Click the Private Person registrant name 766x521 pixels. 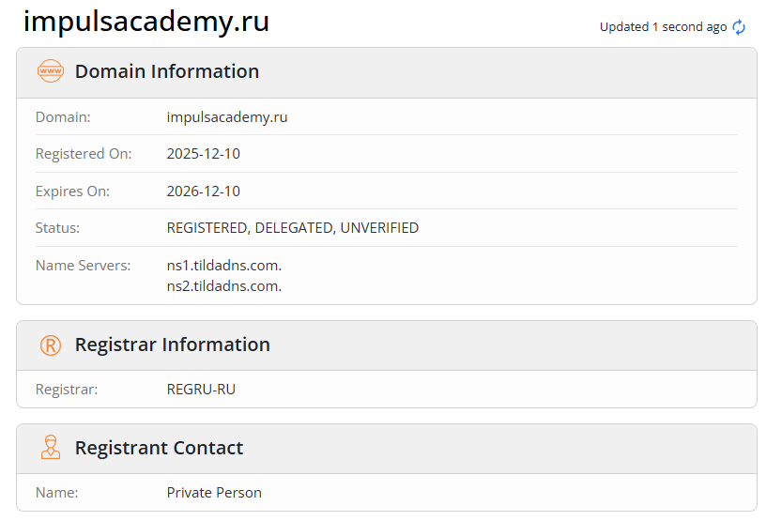tap(214, 492)
